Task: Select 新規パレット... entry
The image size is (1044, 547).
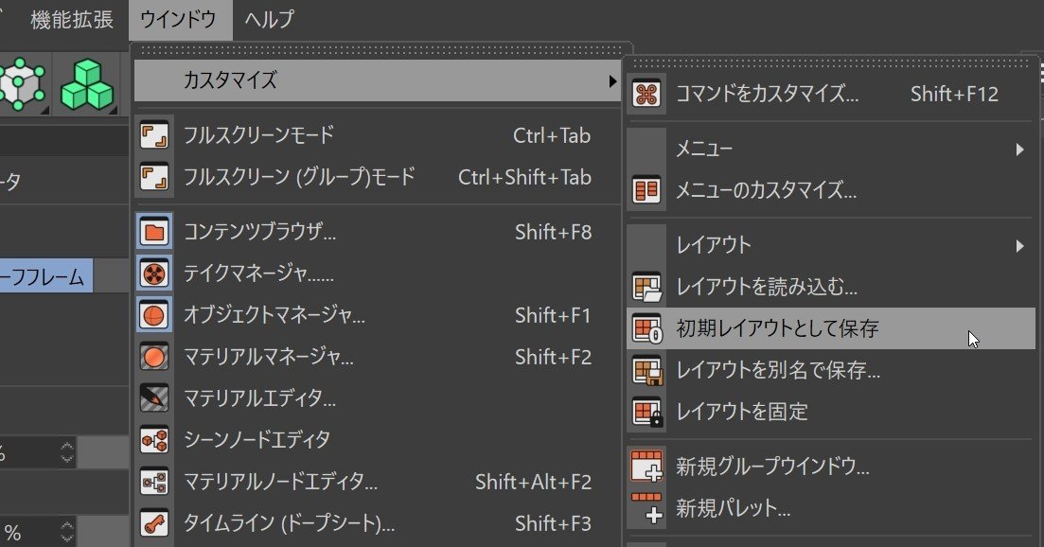Action: point(831,508)
